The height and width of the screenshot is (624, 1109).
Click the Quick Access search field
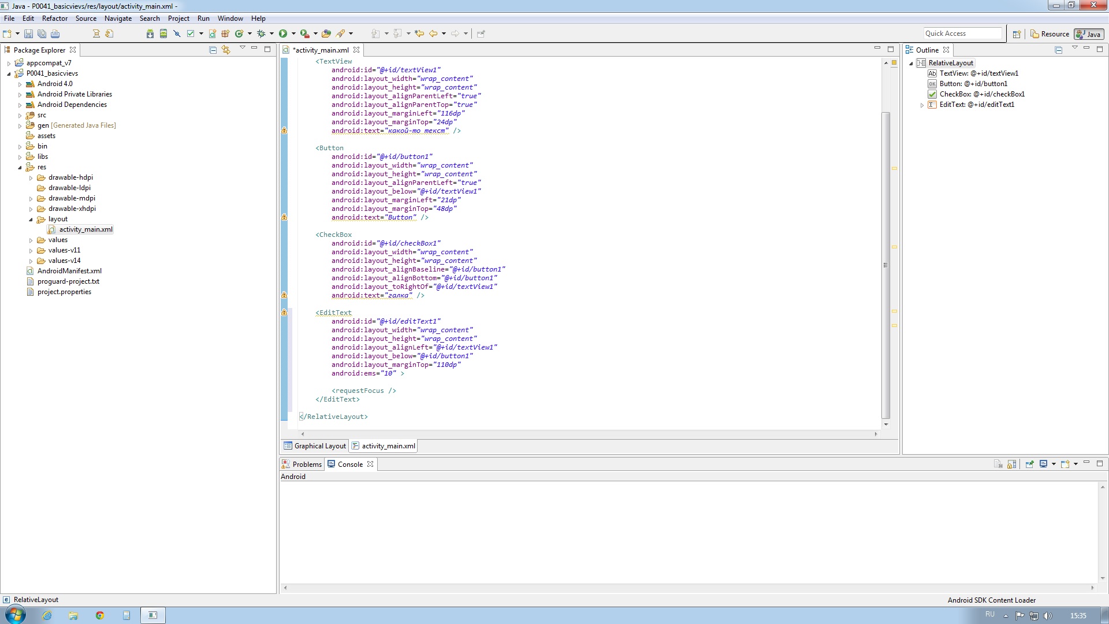point(962,34)
